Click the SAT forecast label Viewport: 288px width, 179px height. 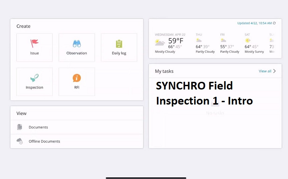click(247, 35)
